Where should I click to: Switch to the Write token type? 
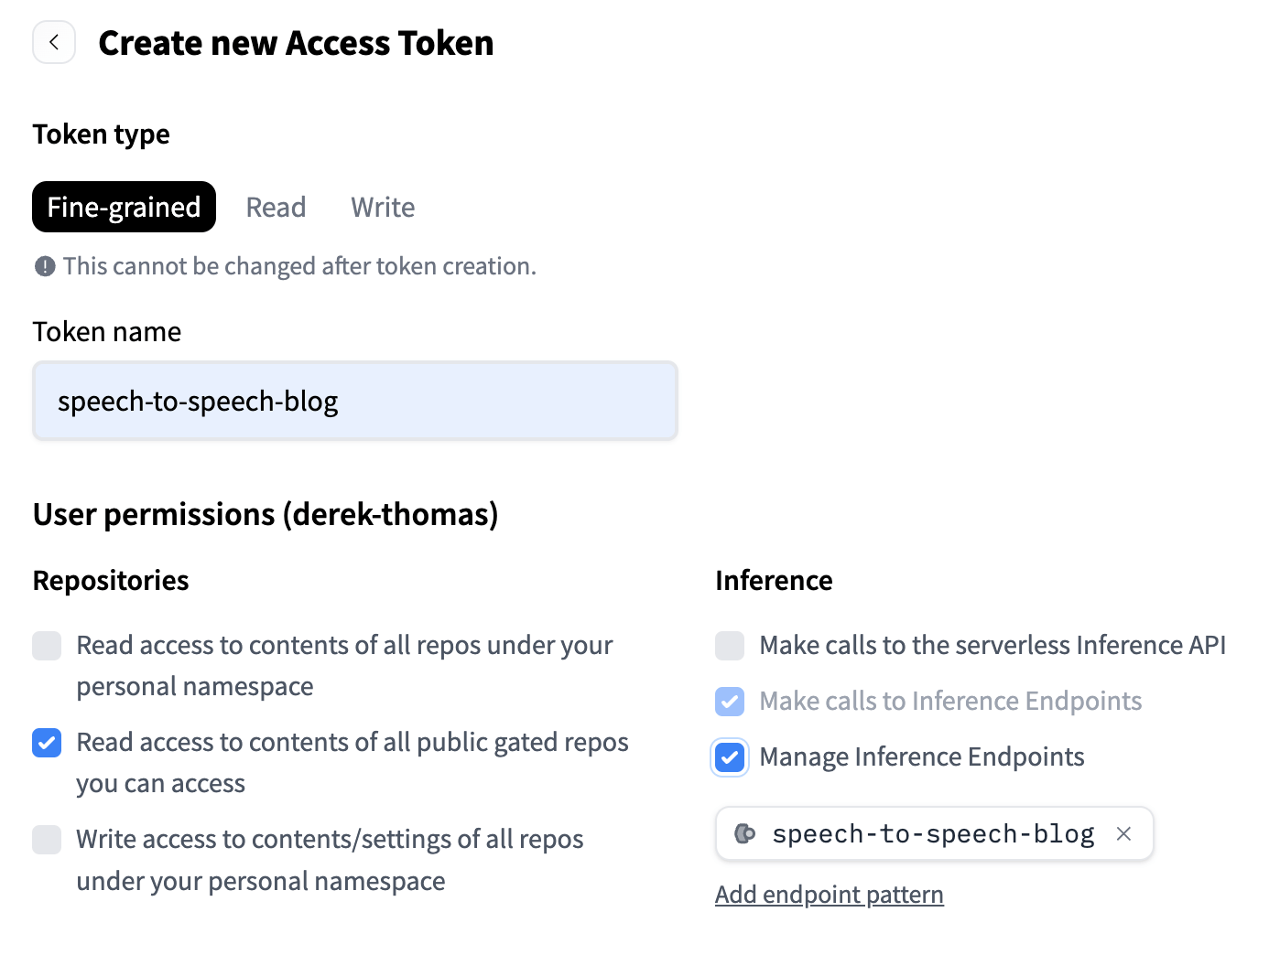pos(383,207)
